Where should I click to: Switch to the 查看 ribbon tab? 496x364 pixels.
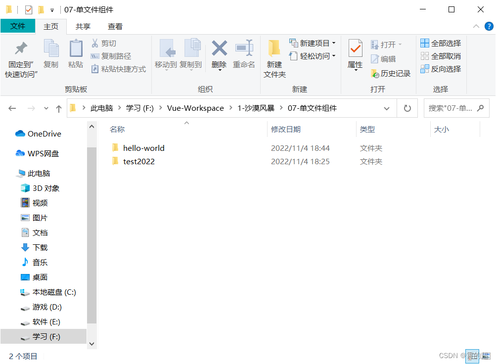pyautogui.click(x=115, y=26)
